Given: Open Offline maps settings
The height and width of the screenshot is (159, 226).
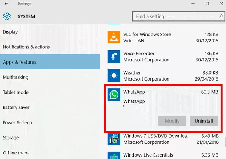Looking at the screenshot, I should click(50, 153).
